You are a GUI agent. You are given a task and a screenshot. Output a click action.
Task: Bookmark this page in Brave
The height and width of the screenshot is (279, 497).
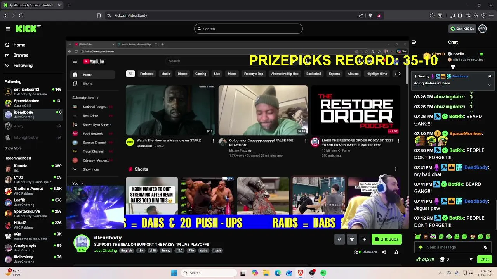tap(99, 15)
